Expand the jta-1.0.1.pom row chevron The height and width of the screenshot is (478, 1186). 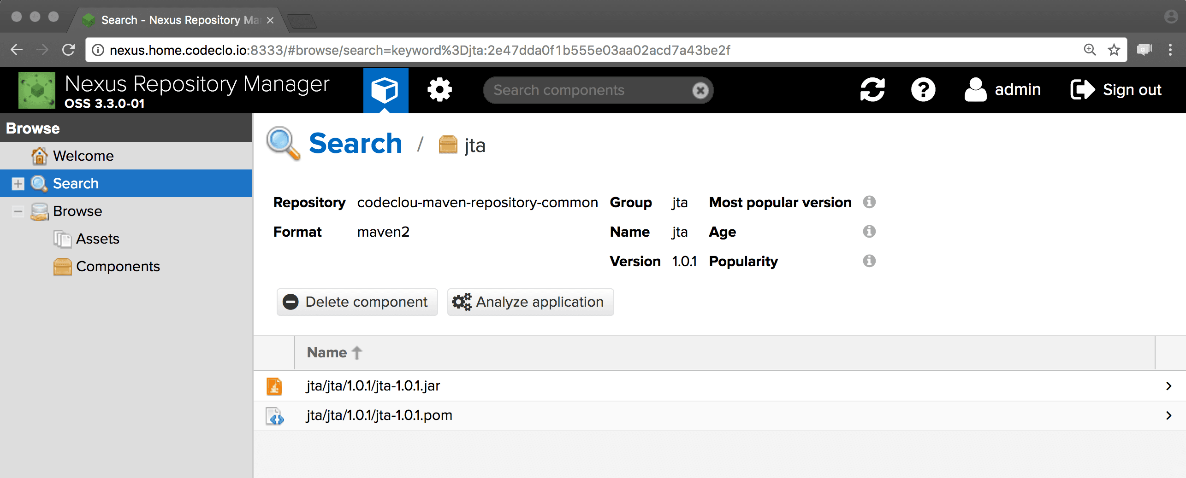(1168, 415)
